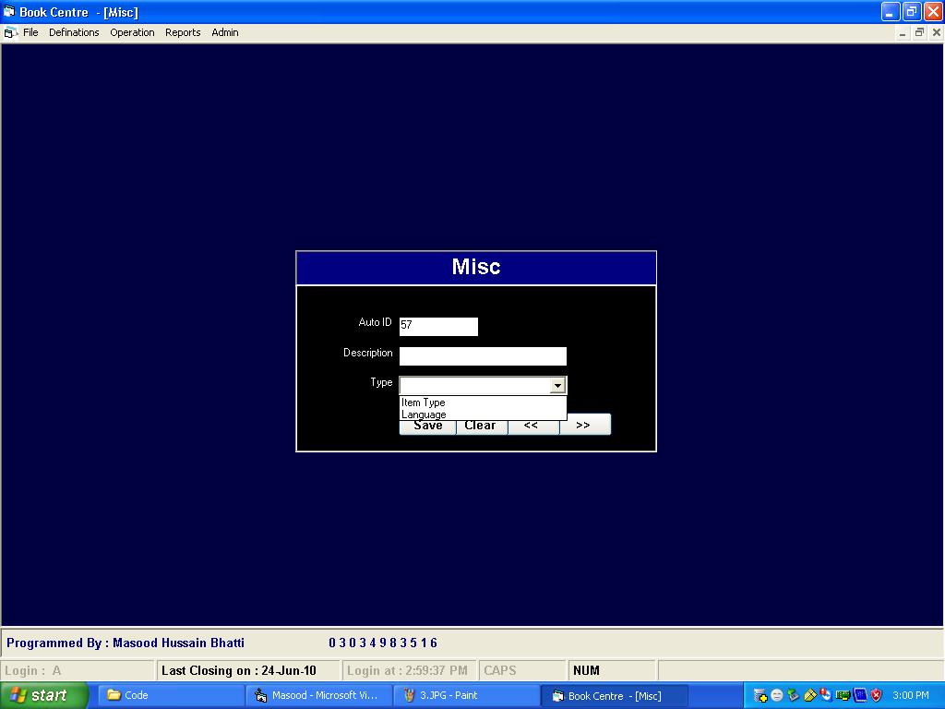Click the blue monitor tray icon
Screen dimensions: 945x709
(859, 695)
